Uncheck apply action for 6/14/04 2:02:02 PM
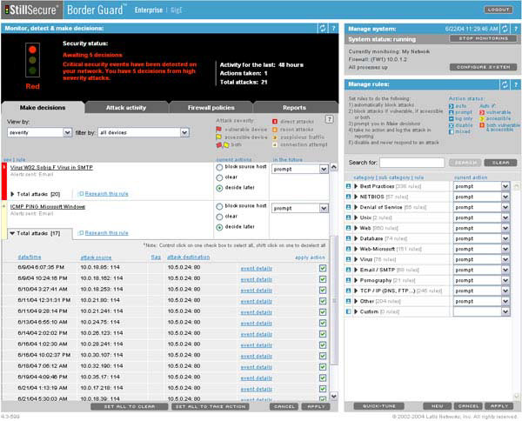Image resolution: width=522 pixels, height=421 pixels. [x=323, y=334]
